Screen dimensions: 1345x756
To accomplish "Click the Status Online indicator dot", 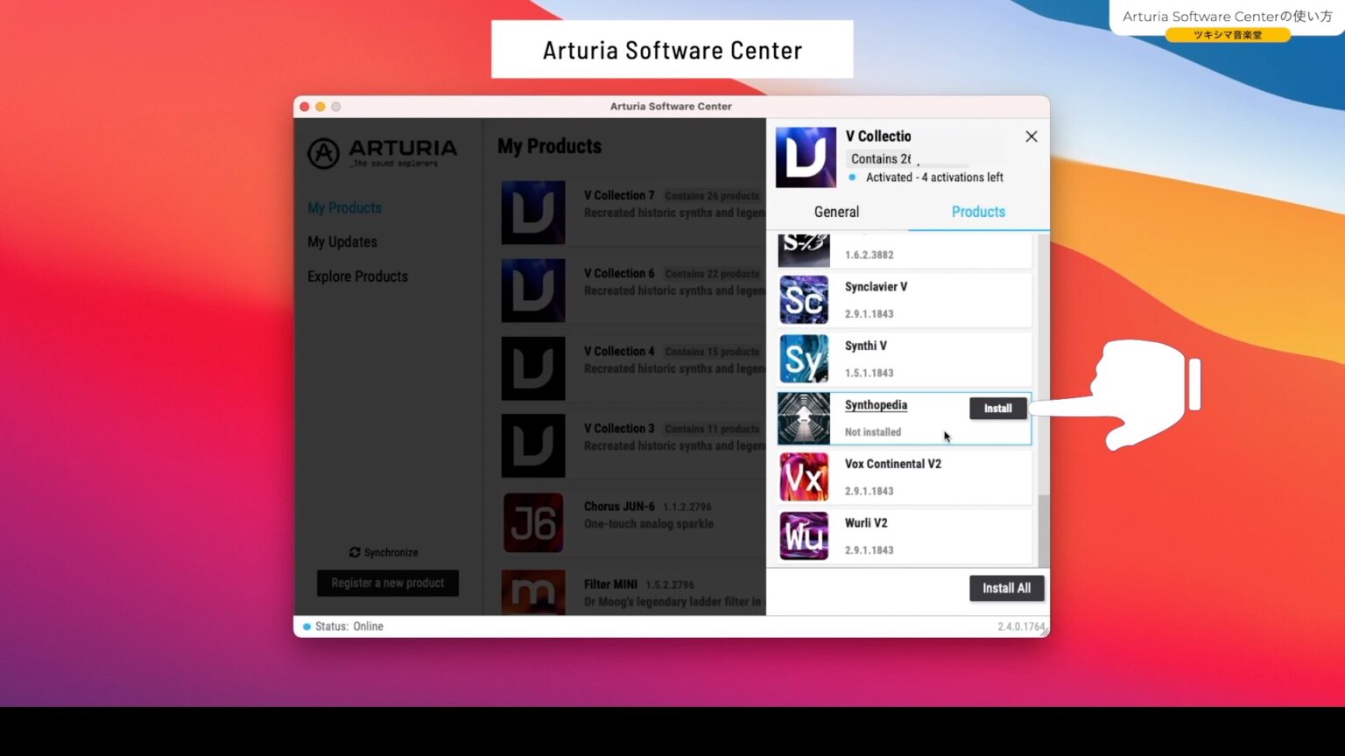I will 306,626.
